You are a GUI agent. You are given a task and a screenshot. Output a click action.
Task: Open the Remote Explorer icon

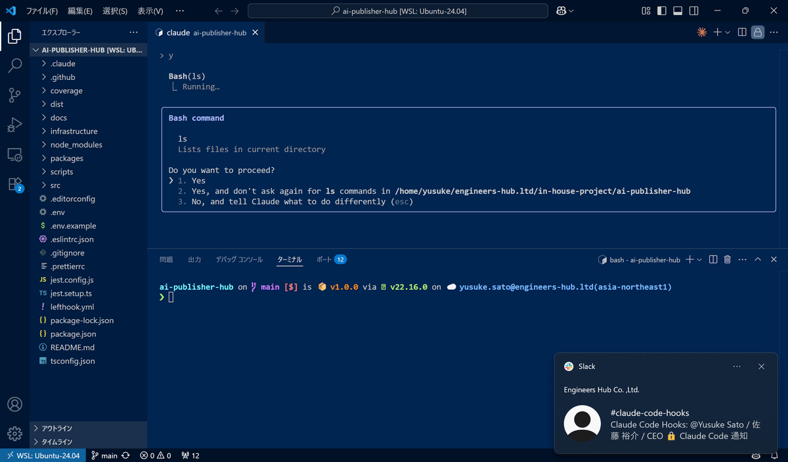click(14, 154)
